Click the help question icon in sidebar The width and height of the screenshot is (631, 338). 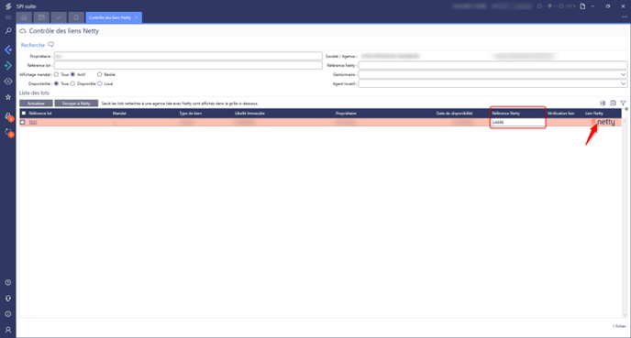tap(8, 283)
